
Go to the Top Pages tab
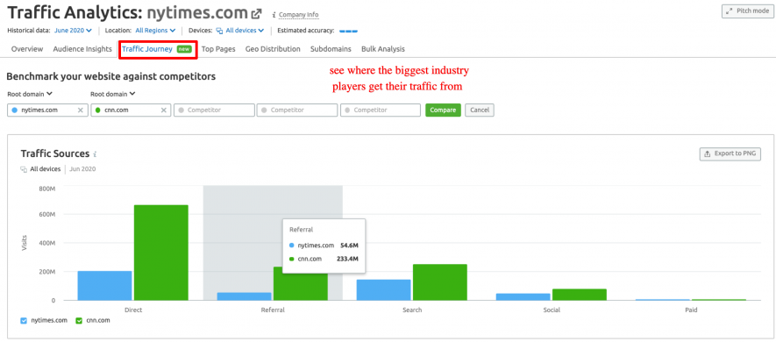(x=218, y=49)
